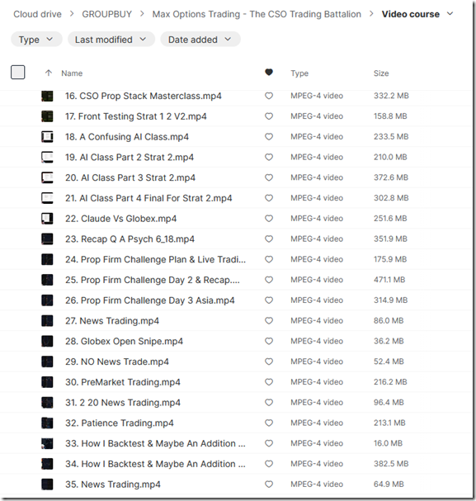
Task: Favorite the 16. CSO Prop Stack Masterclass file
Action: tap(269, 96)
